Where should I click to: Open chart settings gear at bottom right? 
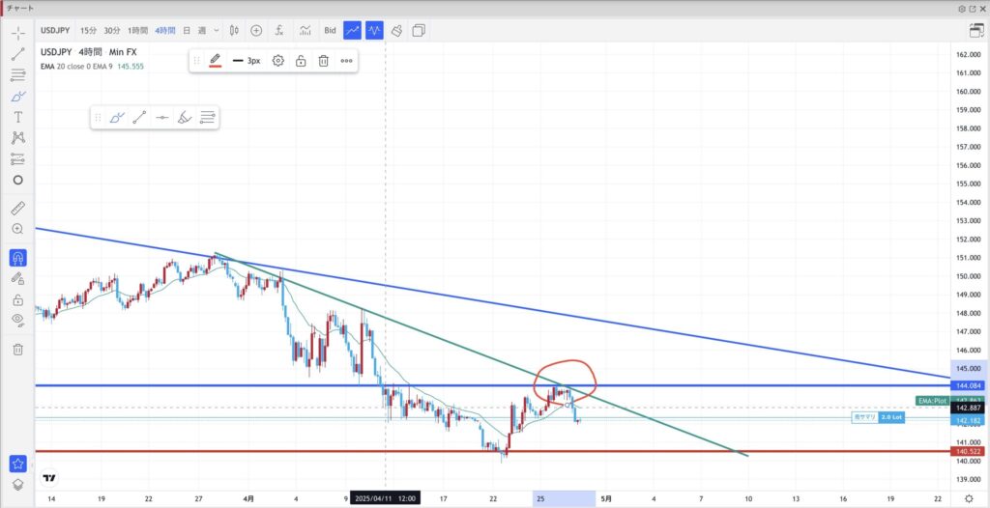pos(969,498)
